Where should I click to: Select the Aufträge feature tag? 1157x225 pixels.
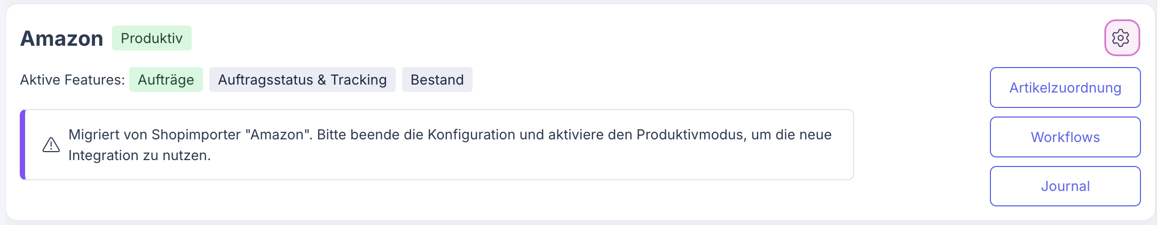click(x=166, y=80)
